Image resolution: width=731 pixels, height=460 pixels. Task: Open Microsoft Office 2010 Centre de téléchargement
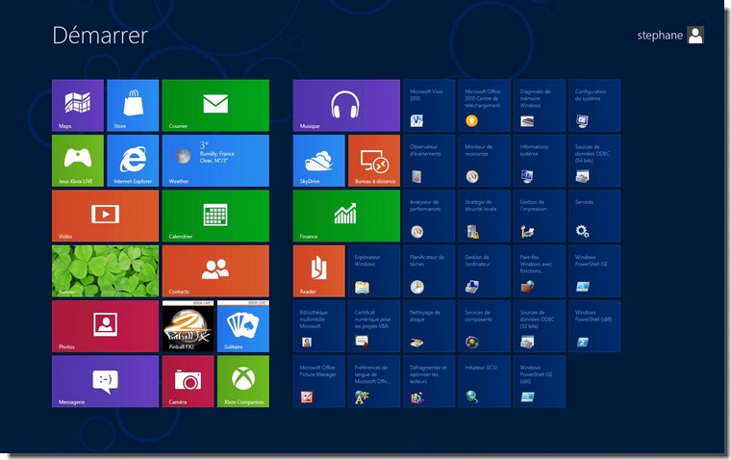[484, 106]
